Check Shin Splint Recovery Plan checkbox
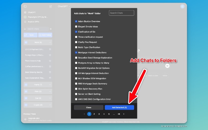This screenshot has height=130, width=208. click(76, 89)
